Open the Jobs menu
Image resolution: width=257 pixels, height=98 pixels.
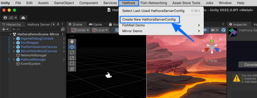pyautogui.click(x=210, y=3)
